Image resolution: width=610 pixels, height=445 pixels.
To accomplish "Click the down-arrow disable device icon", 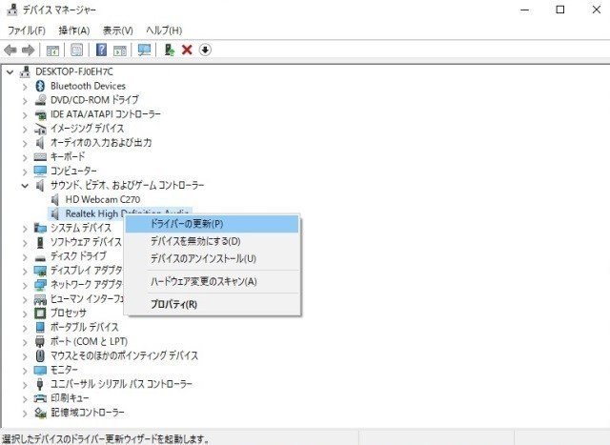I will [x=205, y=50].
